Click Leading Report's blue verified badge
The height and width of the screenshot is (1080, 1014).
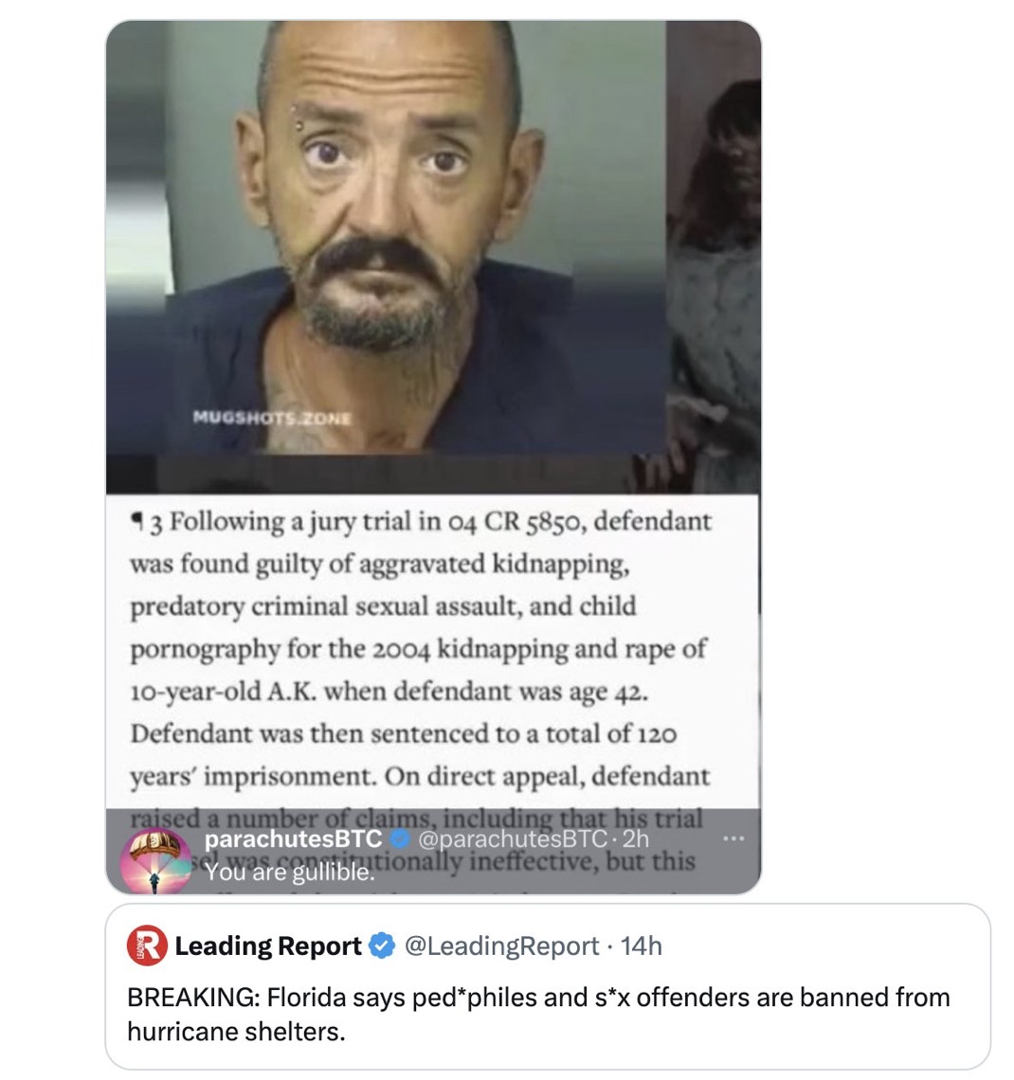pyautogui.click(x=382, y=945)
